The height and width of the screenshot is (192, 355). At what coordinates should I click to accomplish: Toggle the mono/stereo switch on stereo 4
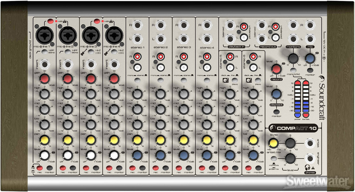207,80
